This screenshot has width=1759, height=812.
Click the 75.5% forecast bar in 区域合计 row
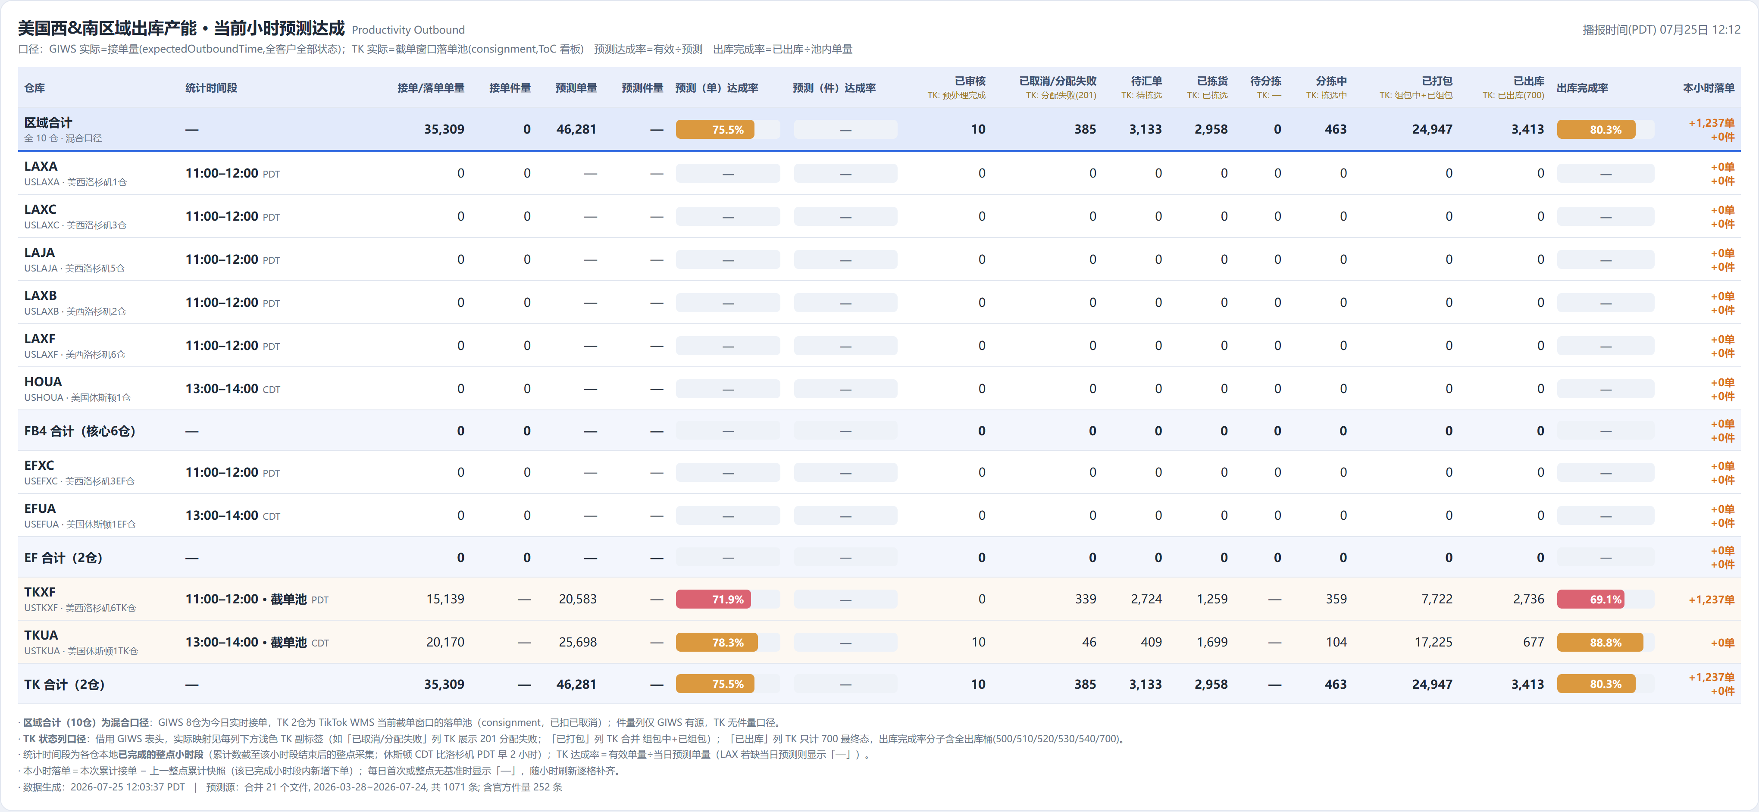point(715,130)
